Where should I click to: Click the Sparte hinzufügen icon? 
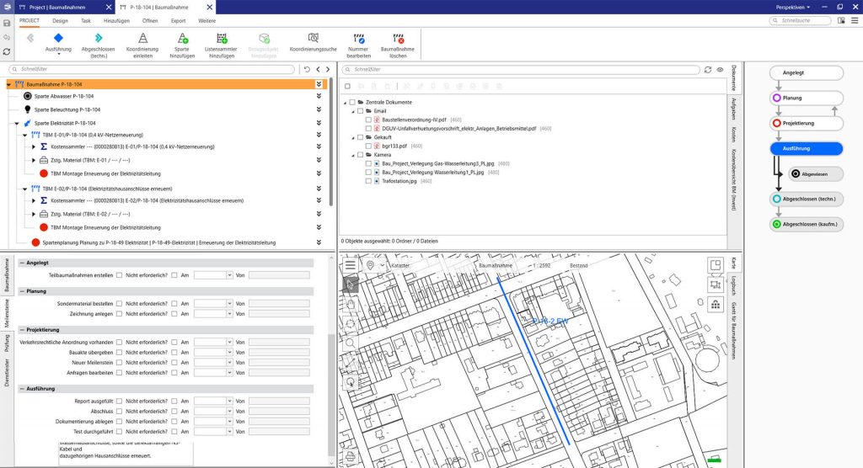(x=183, y=39)
